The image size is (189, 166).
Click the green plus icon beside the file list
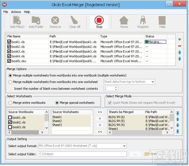point(180,39)
